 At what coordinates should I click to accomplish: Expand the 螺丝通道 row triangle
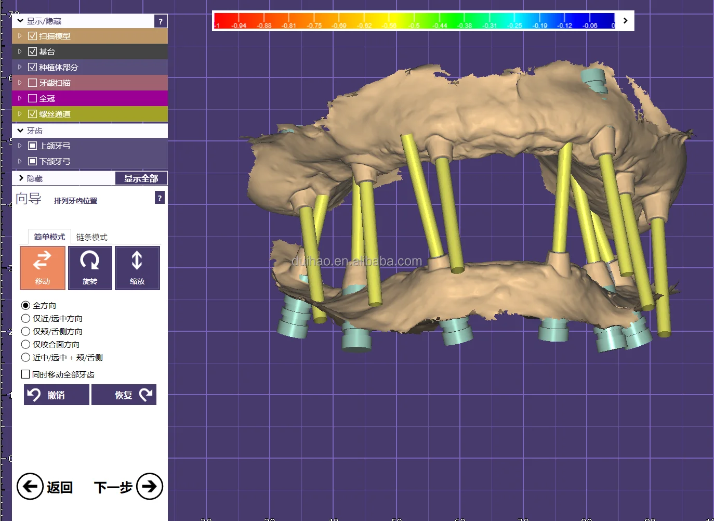click(x=20, y=114)
